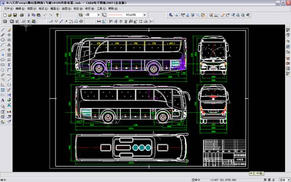Create a new file with the blank page icon
291x182 pixels.
click(x=5, y=15)
